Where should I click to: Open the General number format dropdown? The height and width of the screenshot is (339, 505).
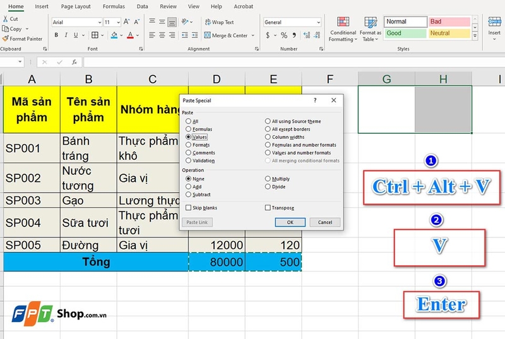click(318, 22)
